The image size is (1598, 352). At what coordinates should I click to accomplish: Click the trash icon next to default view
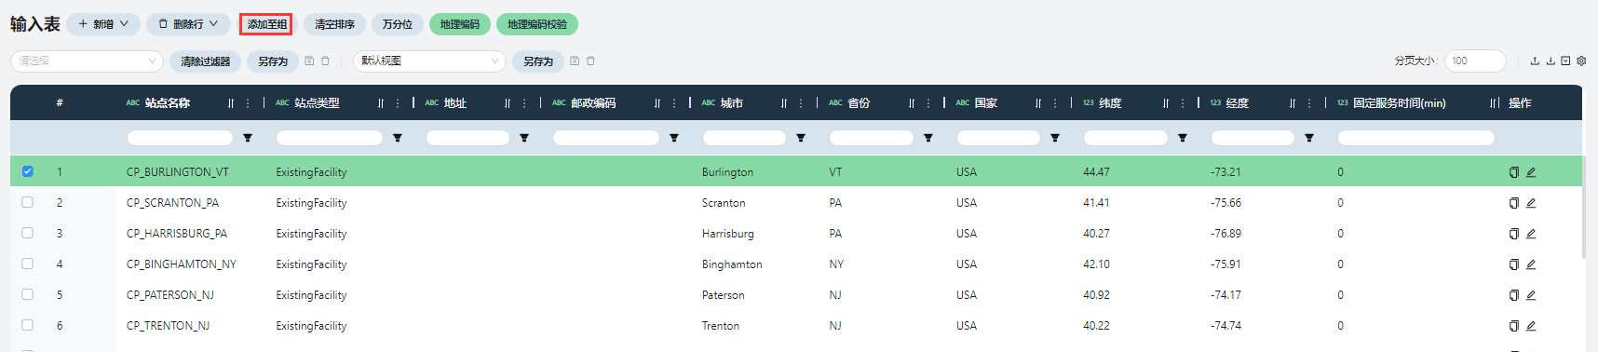coord(590,61)
